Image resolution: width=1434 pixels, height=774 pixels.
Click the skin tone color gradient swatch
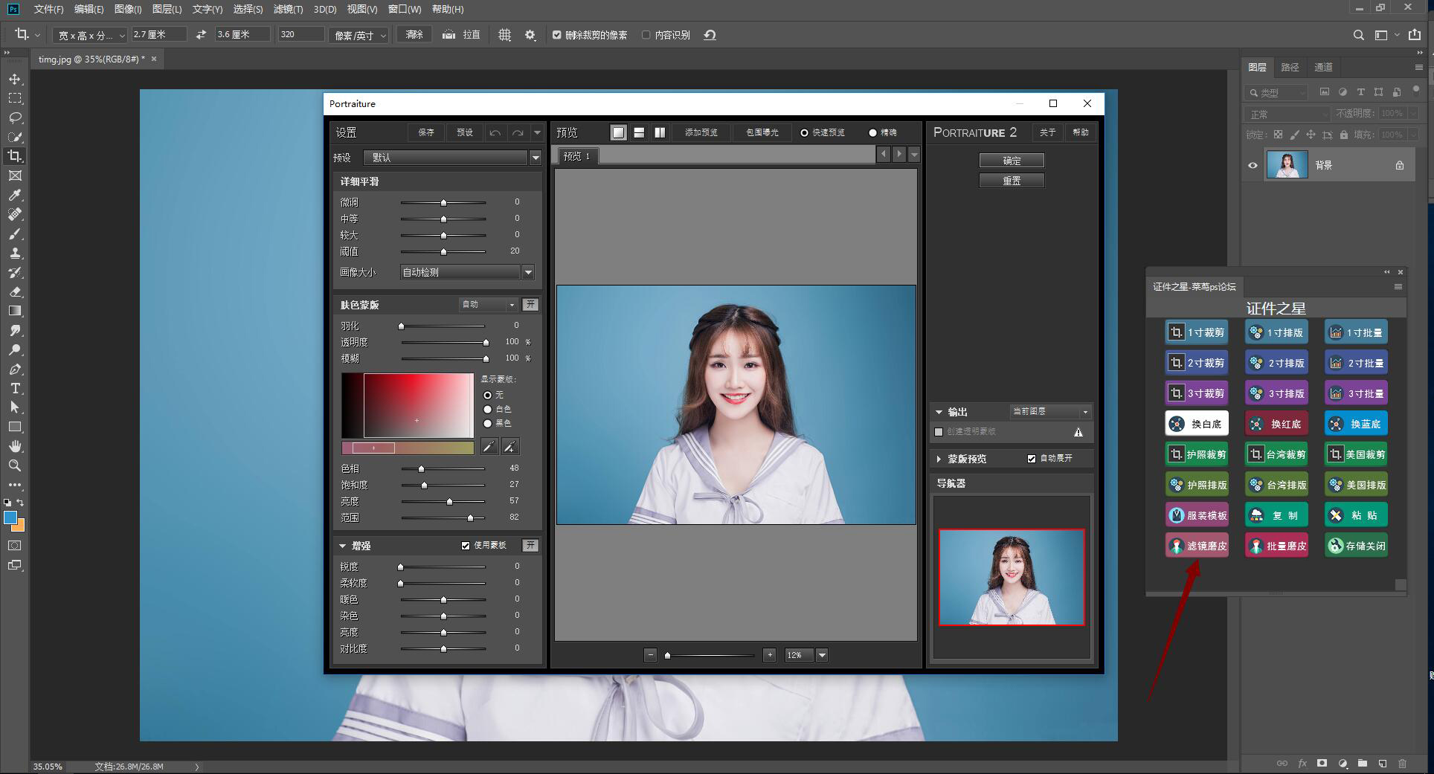click(x=408, y=447)
